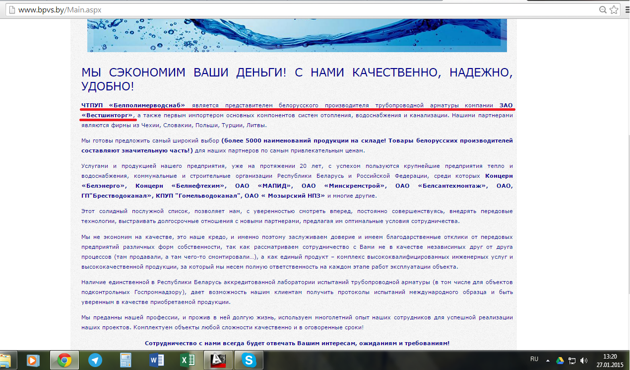Launch Calculator from the taskbar
Screen dimensions: 630x370
coord(126,360)
